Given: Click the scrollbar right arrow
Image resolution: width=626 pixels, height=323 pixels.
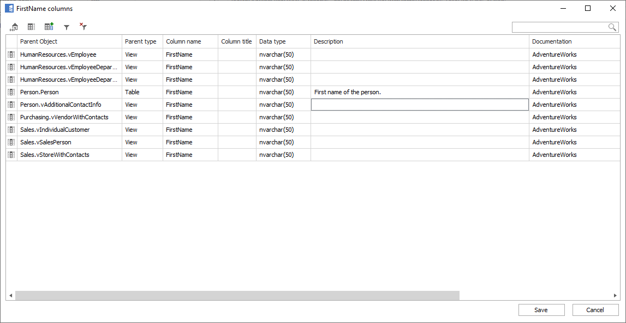Looking at the screenshot, I should click(616, 295).
